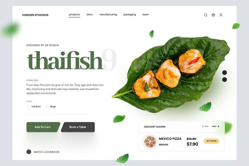Image resolution: width=249 pixels, height=166 pixels.
Task: Click the yellow Get Coupen button
Action: click(x=212, y=141)
